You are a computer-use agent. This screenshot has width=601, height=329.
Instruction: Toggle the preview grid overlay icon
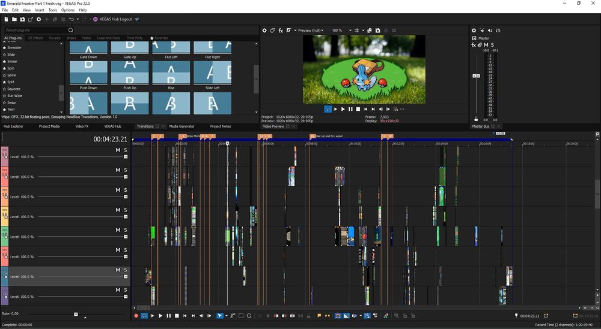[x=357, y=30]
